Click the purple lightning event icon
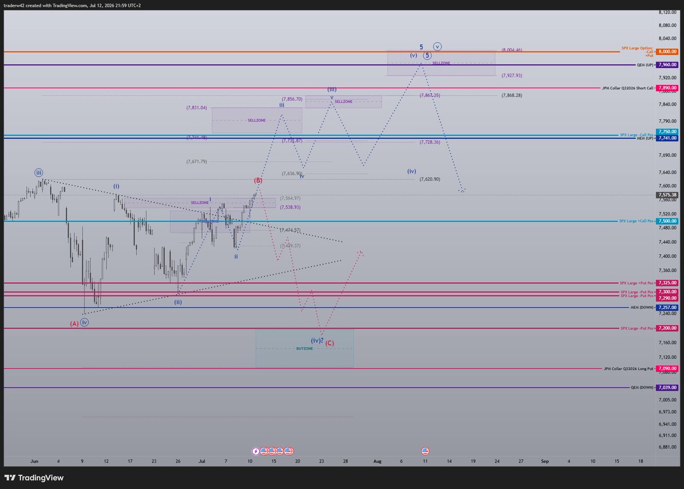 (x=256, y=451)
